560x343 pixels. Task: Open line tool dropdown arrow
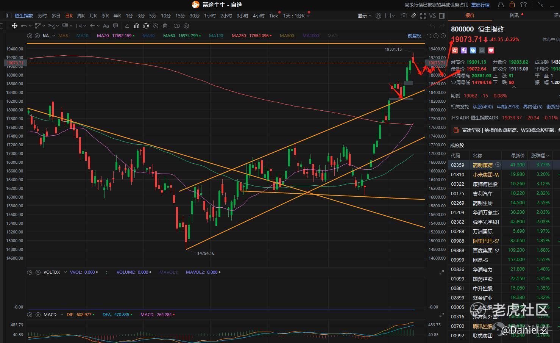(x=30, y=26)
